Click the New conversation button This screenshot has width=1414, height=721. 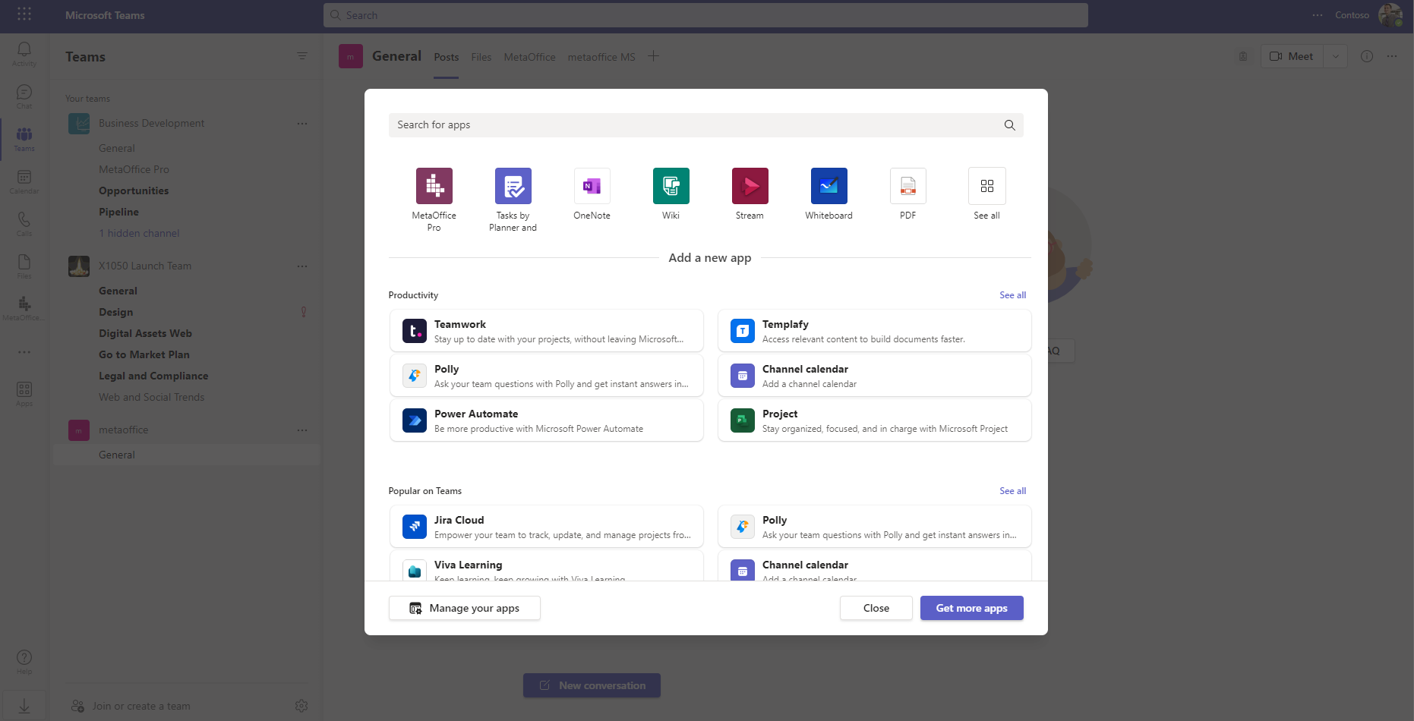pyautogui.click(x=592, y=685)
